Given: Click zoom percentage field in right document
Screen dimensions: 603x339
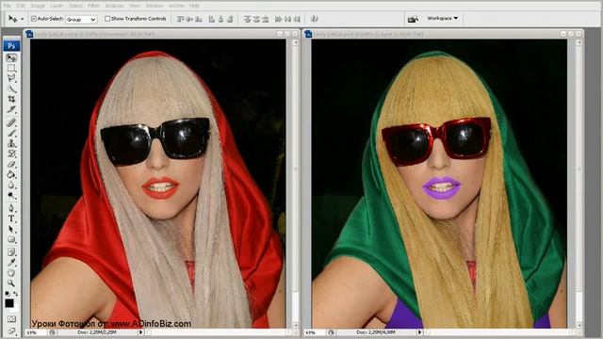Looking at the screenshot, I should coord(314,332).
